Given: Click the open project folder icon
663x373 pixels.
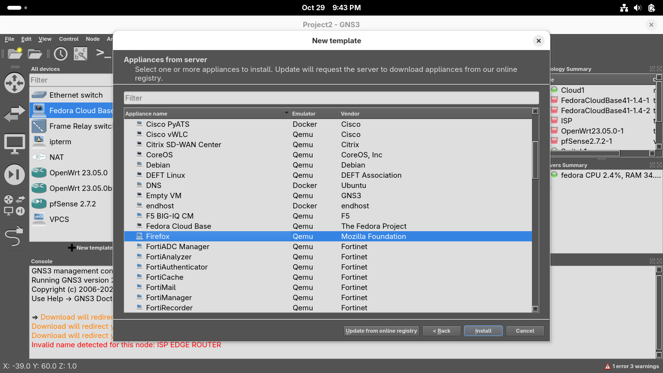Looking at the screenshot, I should tap(35, 53).
